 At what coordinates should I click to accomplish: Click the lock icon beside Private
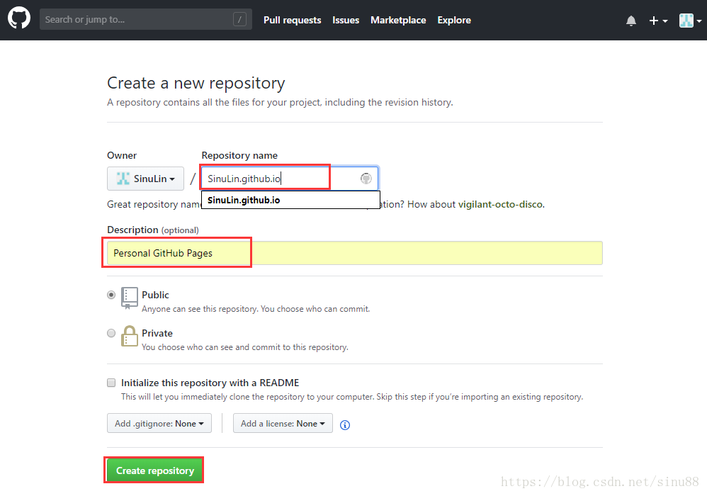(130, 336)
